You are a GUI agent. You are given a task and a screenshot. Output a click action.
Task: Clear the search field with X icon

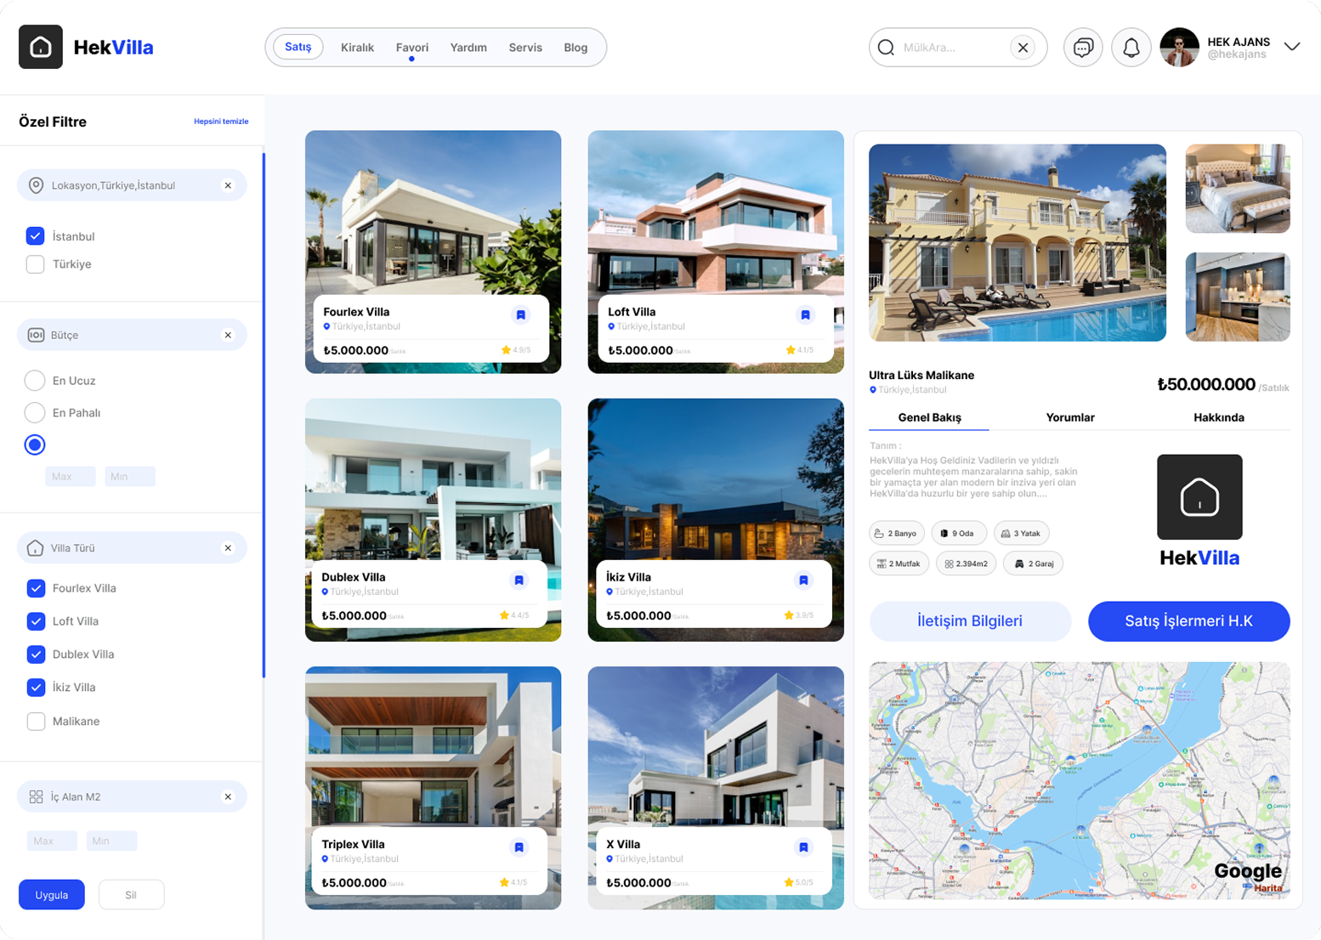(x=1023, y=48)
